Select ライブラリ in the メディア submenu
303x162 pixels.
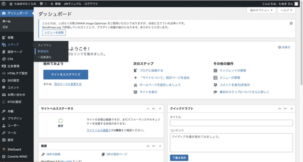tap(44, 45)
